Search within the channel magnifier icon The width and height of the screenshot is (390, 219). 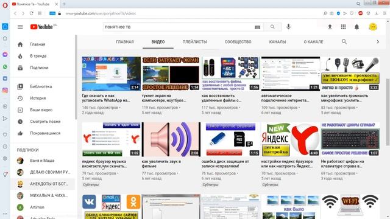point(344,42)
